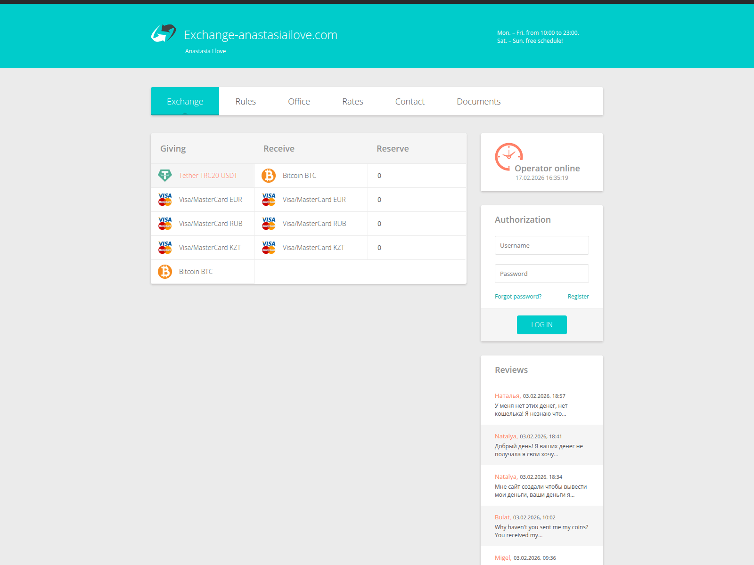Viewport: 754px width, 565px height.
Task: Select the Visa/MasterCard KZT icon under Giving
Action: pos(164,247)
